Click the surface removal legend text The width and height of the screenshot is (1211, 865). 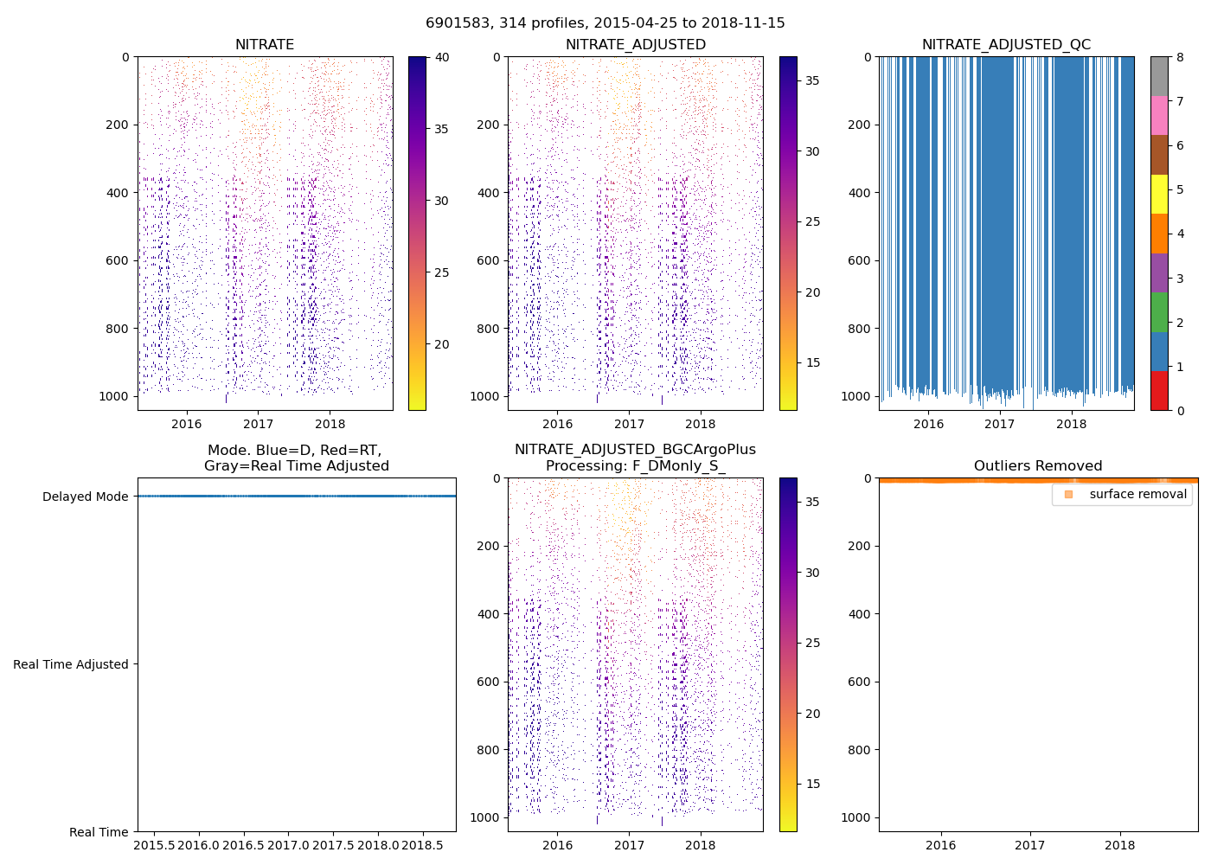pos(1137,495)
